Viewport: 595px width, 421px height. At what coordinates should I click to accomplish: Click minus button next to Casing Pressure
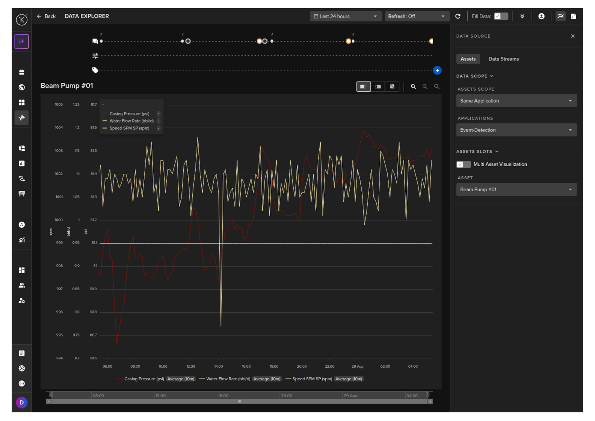(x=159, y=114)
